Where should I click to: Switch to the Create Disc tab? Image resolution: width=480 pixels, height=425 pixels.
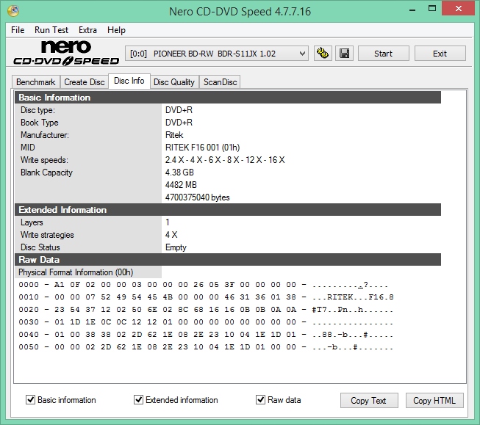[85, 82]
